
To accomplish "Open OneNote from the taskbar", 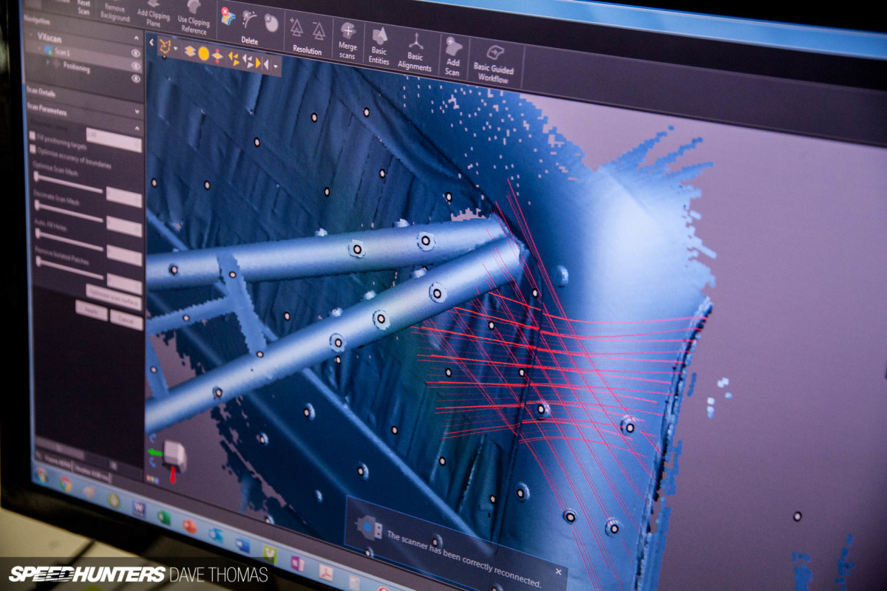I will coord(297,563).
